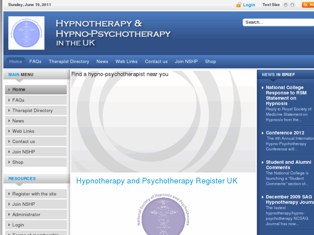Open Web Links in top navigation bar

pos(127,61)
